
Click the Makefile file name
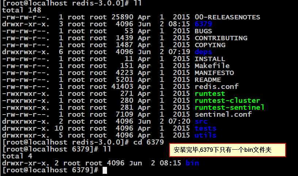click(212, 66)
